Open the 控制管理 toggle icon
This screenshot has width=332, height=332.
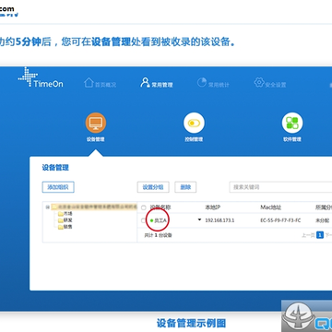[194, 123]
